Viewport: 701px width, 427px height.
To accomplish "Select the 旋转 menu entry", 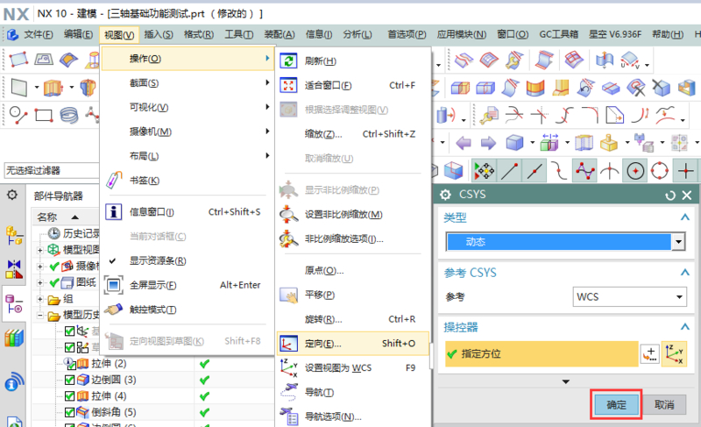I will coord(353,319).
